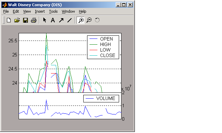
Task: Open the Edit menu
Action: click(16, 11)
